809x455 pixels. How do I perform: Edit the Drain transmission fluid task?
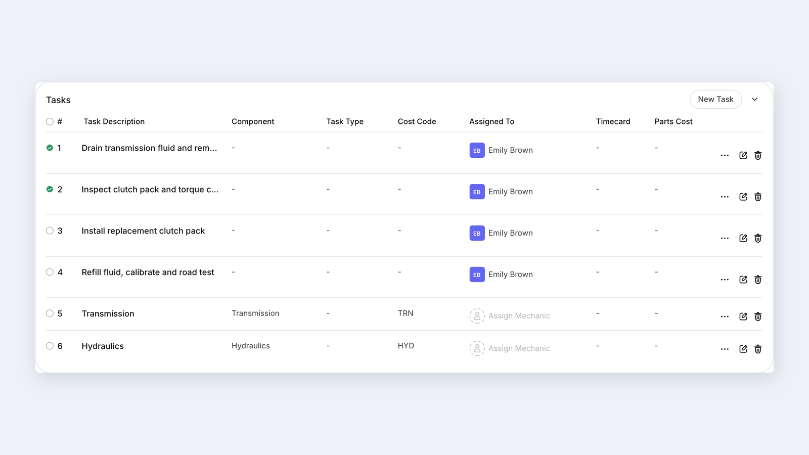pyautogui.click(x=743, y=155)
